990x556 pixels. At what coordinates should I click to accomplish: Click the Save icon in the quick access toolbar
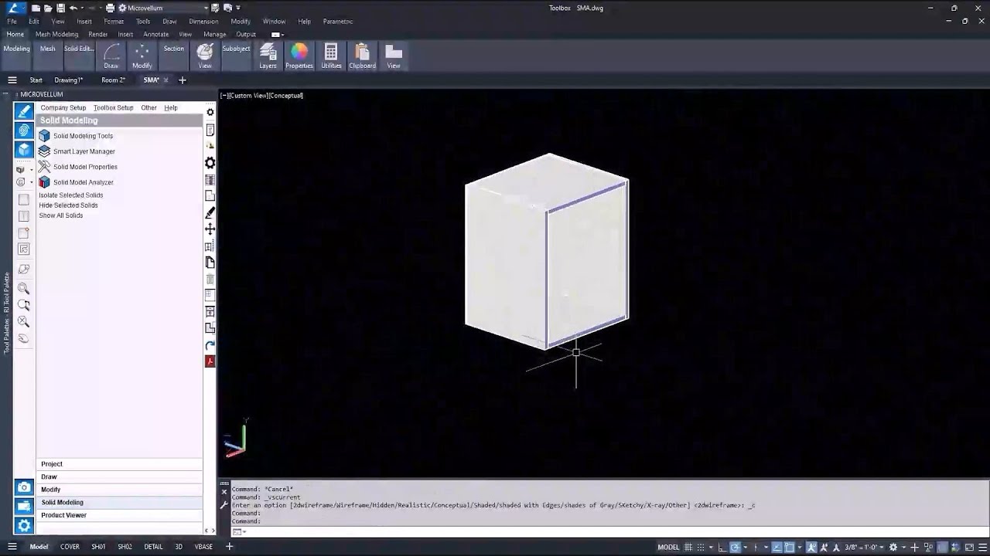point(60,8)
